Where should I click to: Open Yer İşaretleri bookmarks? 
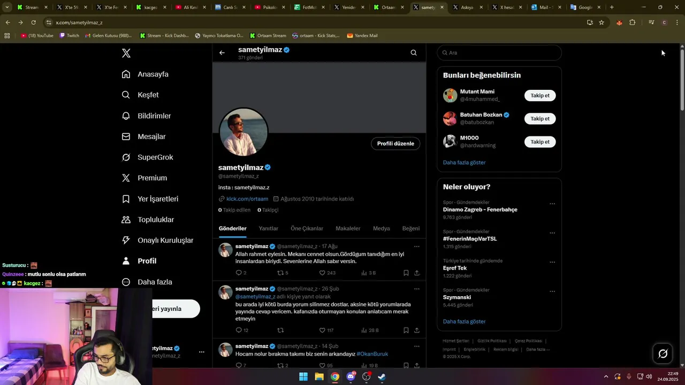pyautogui.click(x=150, y=199)
